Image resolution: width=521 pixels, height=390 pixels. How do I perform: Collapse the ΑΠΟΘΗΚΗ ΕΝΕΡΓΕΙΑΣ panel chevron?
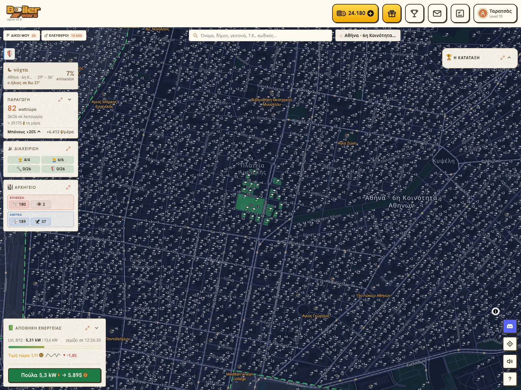click(96, 328)
